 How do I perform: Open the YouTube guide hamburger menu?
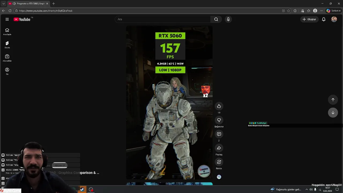tap(7, 19)
